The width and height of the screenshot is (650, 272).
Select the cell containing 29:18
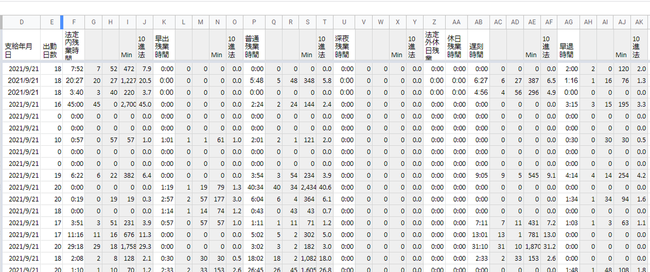74,246
